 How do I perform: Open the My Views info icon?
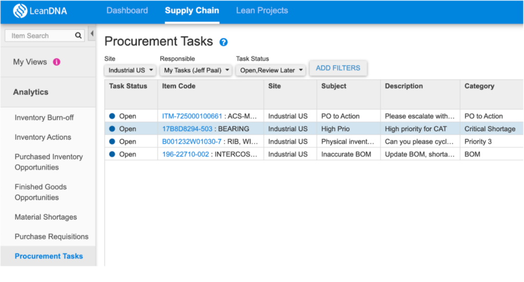tap(56, 62)
